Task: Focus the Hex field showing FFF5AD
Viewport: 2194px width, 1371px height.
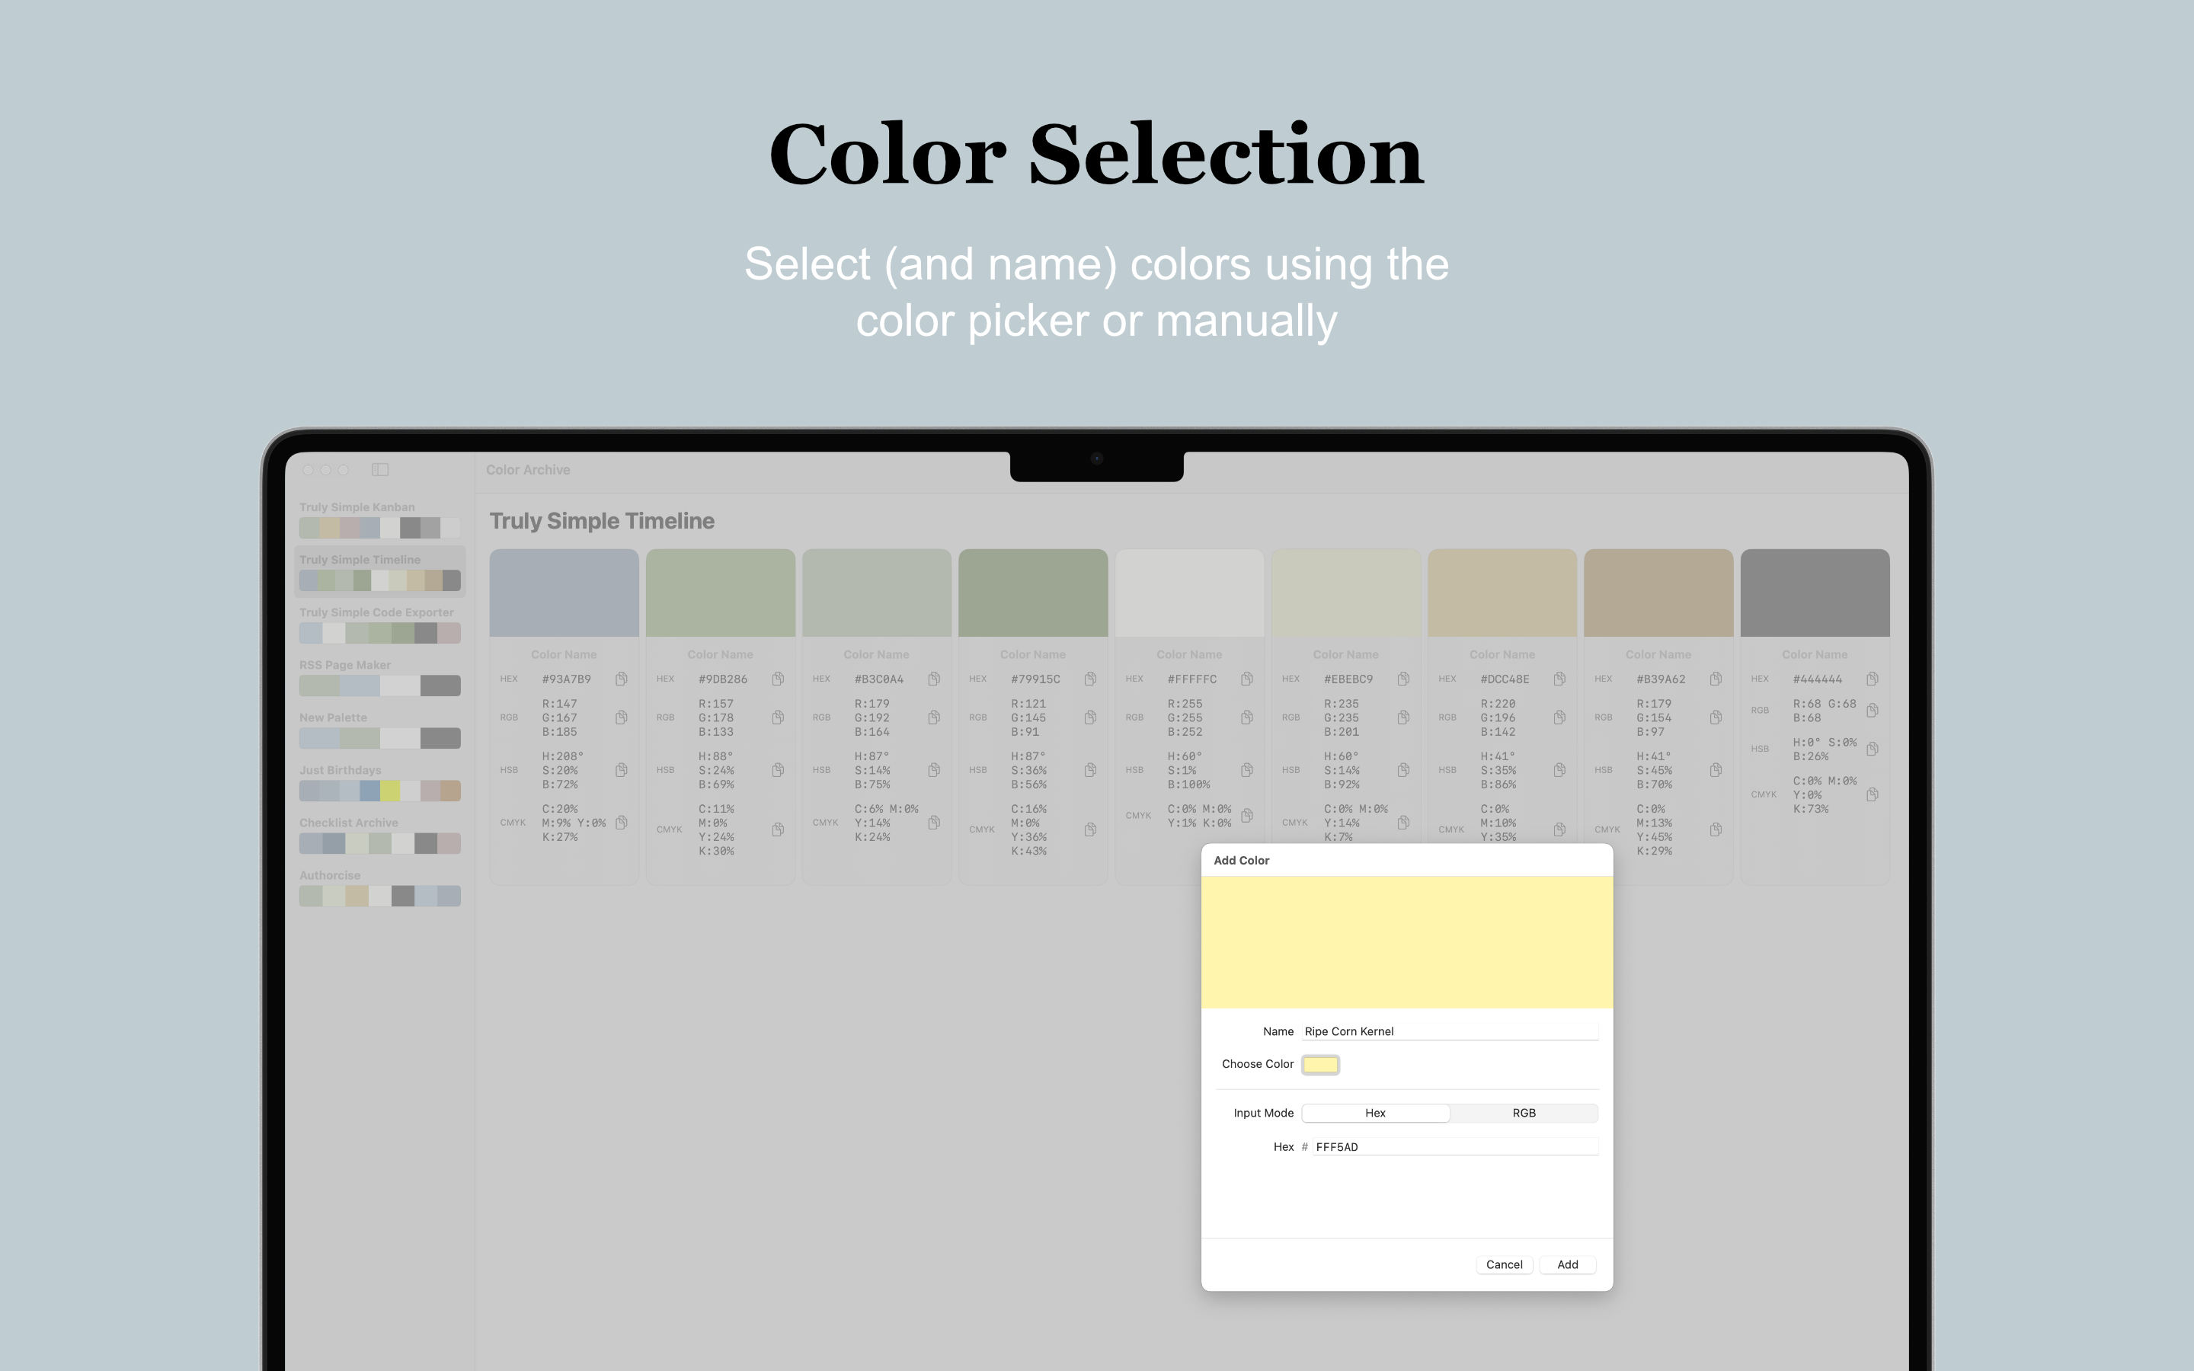Action: [1455, 1147]
